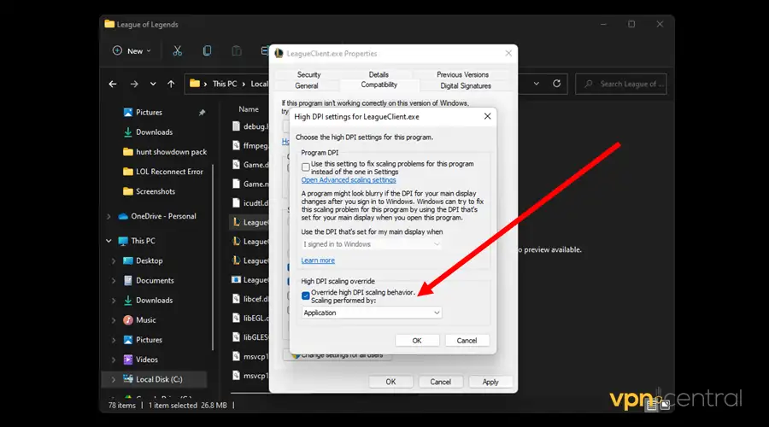
Task: Open Pictures in quick access sidebar
Action: tap(149, 112)
